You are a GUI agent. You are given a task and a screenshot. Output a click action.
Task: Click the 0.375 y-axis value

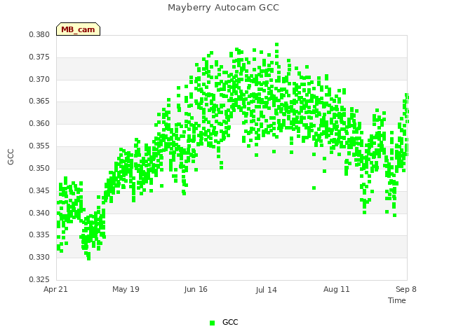pos(39,57)
